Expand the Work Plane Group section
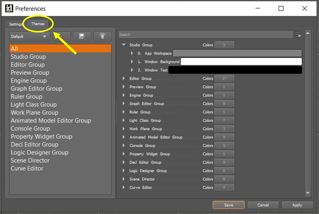Image resolution: width=319 pixels, height=214 pixels. [x=124, y=129]
